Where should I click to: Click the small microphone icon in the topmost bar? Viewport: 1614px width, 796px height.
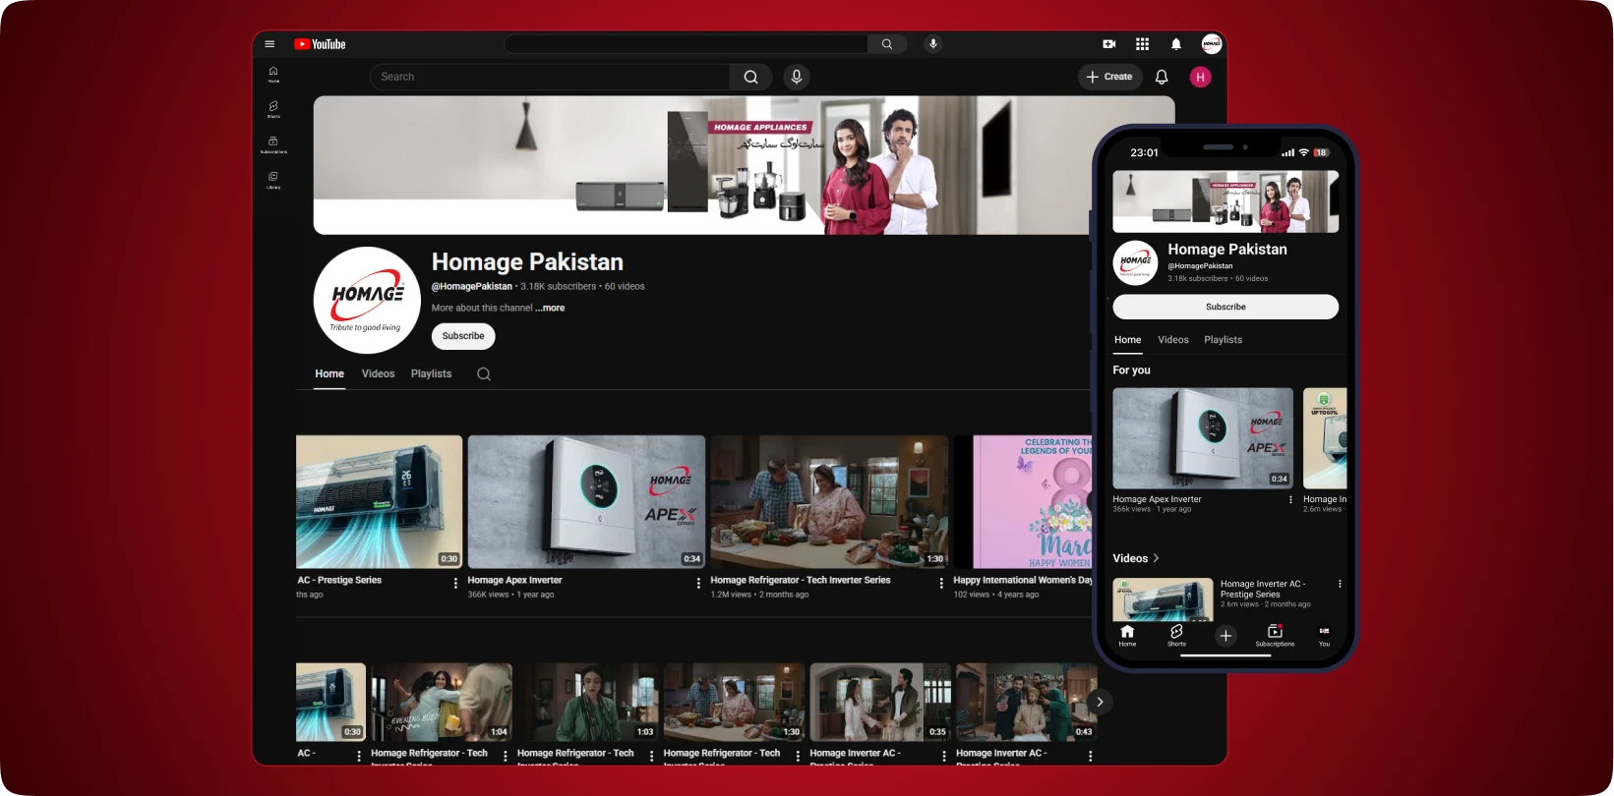[933, 44]
